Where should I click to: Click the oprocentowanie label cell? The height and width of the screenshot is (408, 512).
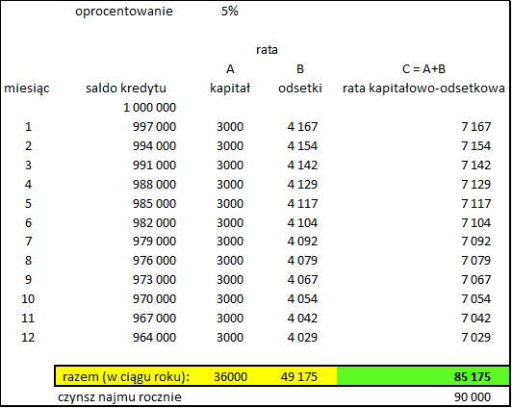(x=124, y=12)
